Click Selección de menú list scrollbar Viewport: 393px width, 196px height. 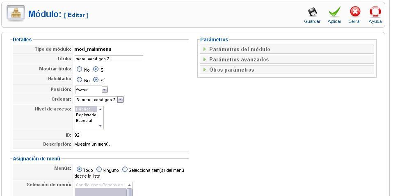129,191
